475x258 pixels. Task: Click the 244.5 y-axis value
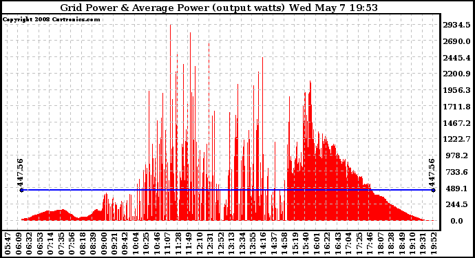(457, 205)
